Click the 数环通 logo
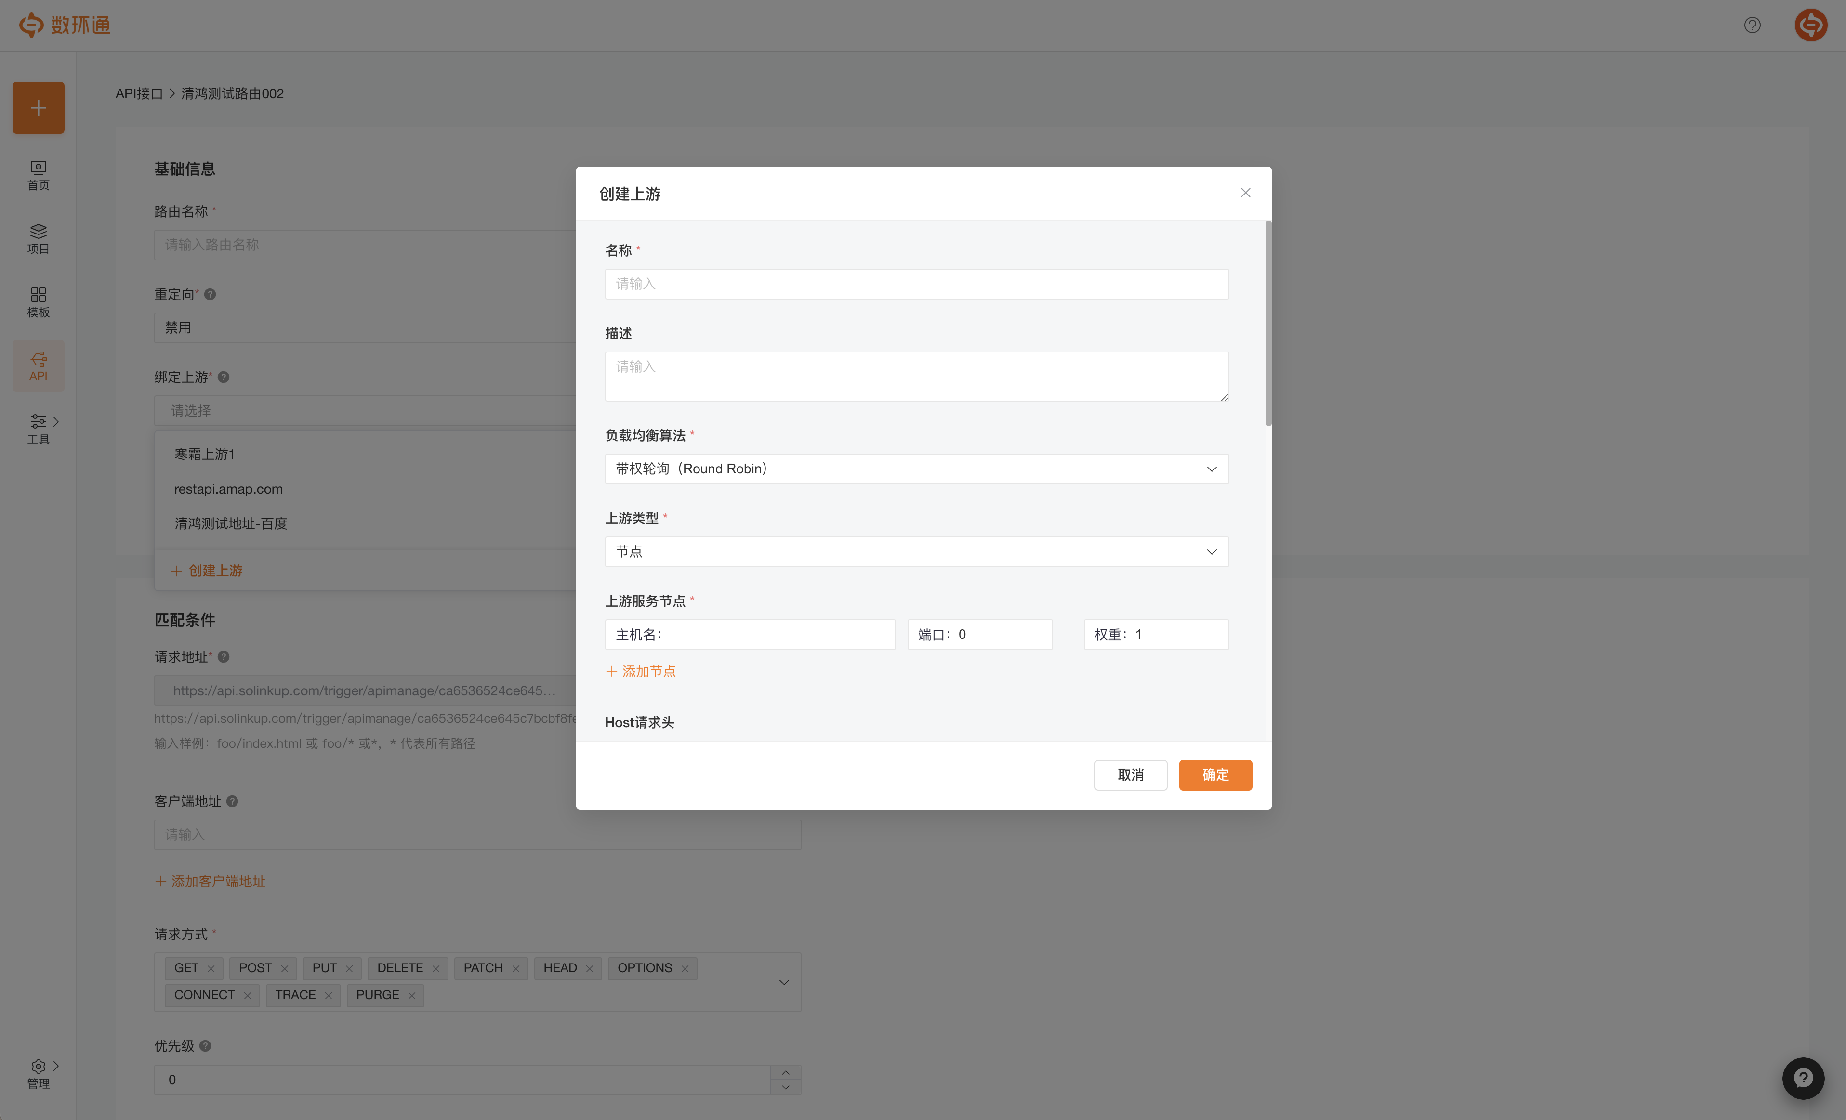1846x1120 pixels. pyautogui.click(x=65, y=26)
